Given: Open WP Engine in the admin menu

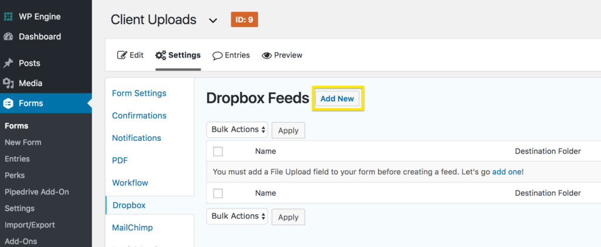Looking at the screenshot, I should [x=39, y=17].
